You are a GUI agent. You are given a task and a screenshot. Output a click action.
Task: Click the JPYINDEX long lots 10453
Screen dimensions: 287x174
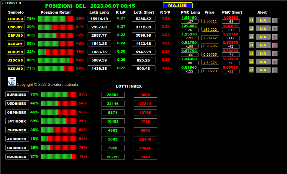[113, 121]
